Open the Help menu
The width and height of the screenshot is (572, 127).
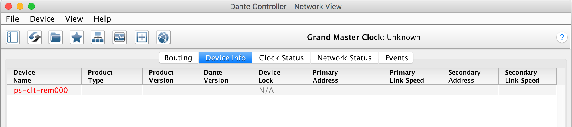click(x=102, y=19)
